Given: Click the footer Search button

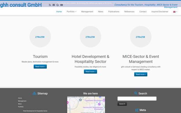Looking at the screenshot, I should point(122,104).
